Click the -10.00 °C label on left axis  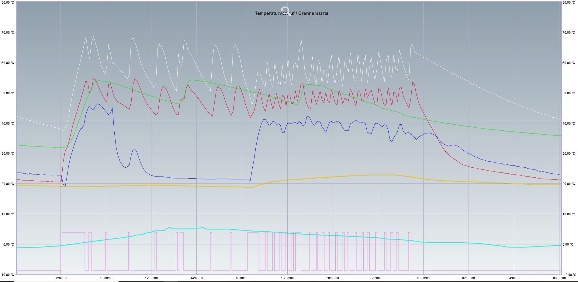[x=7, y=275]
